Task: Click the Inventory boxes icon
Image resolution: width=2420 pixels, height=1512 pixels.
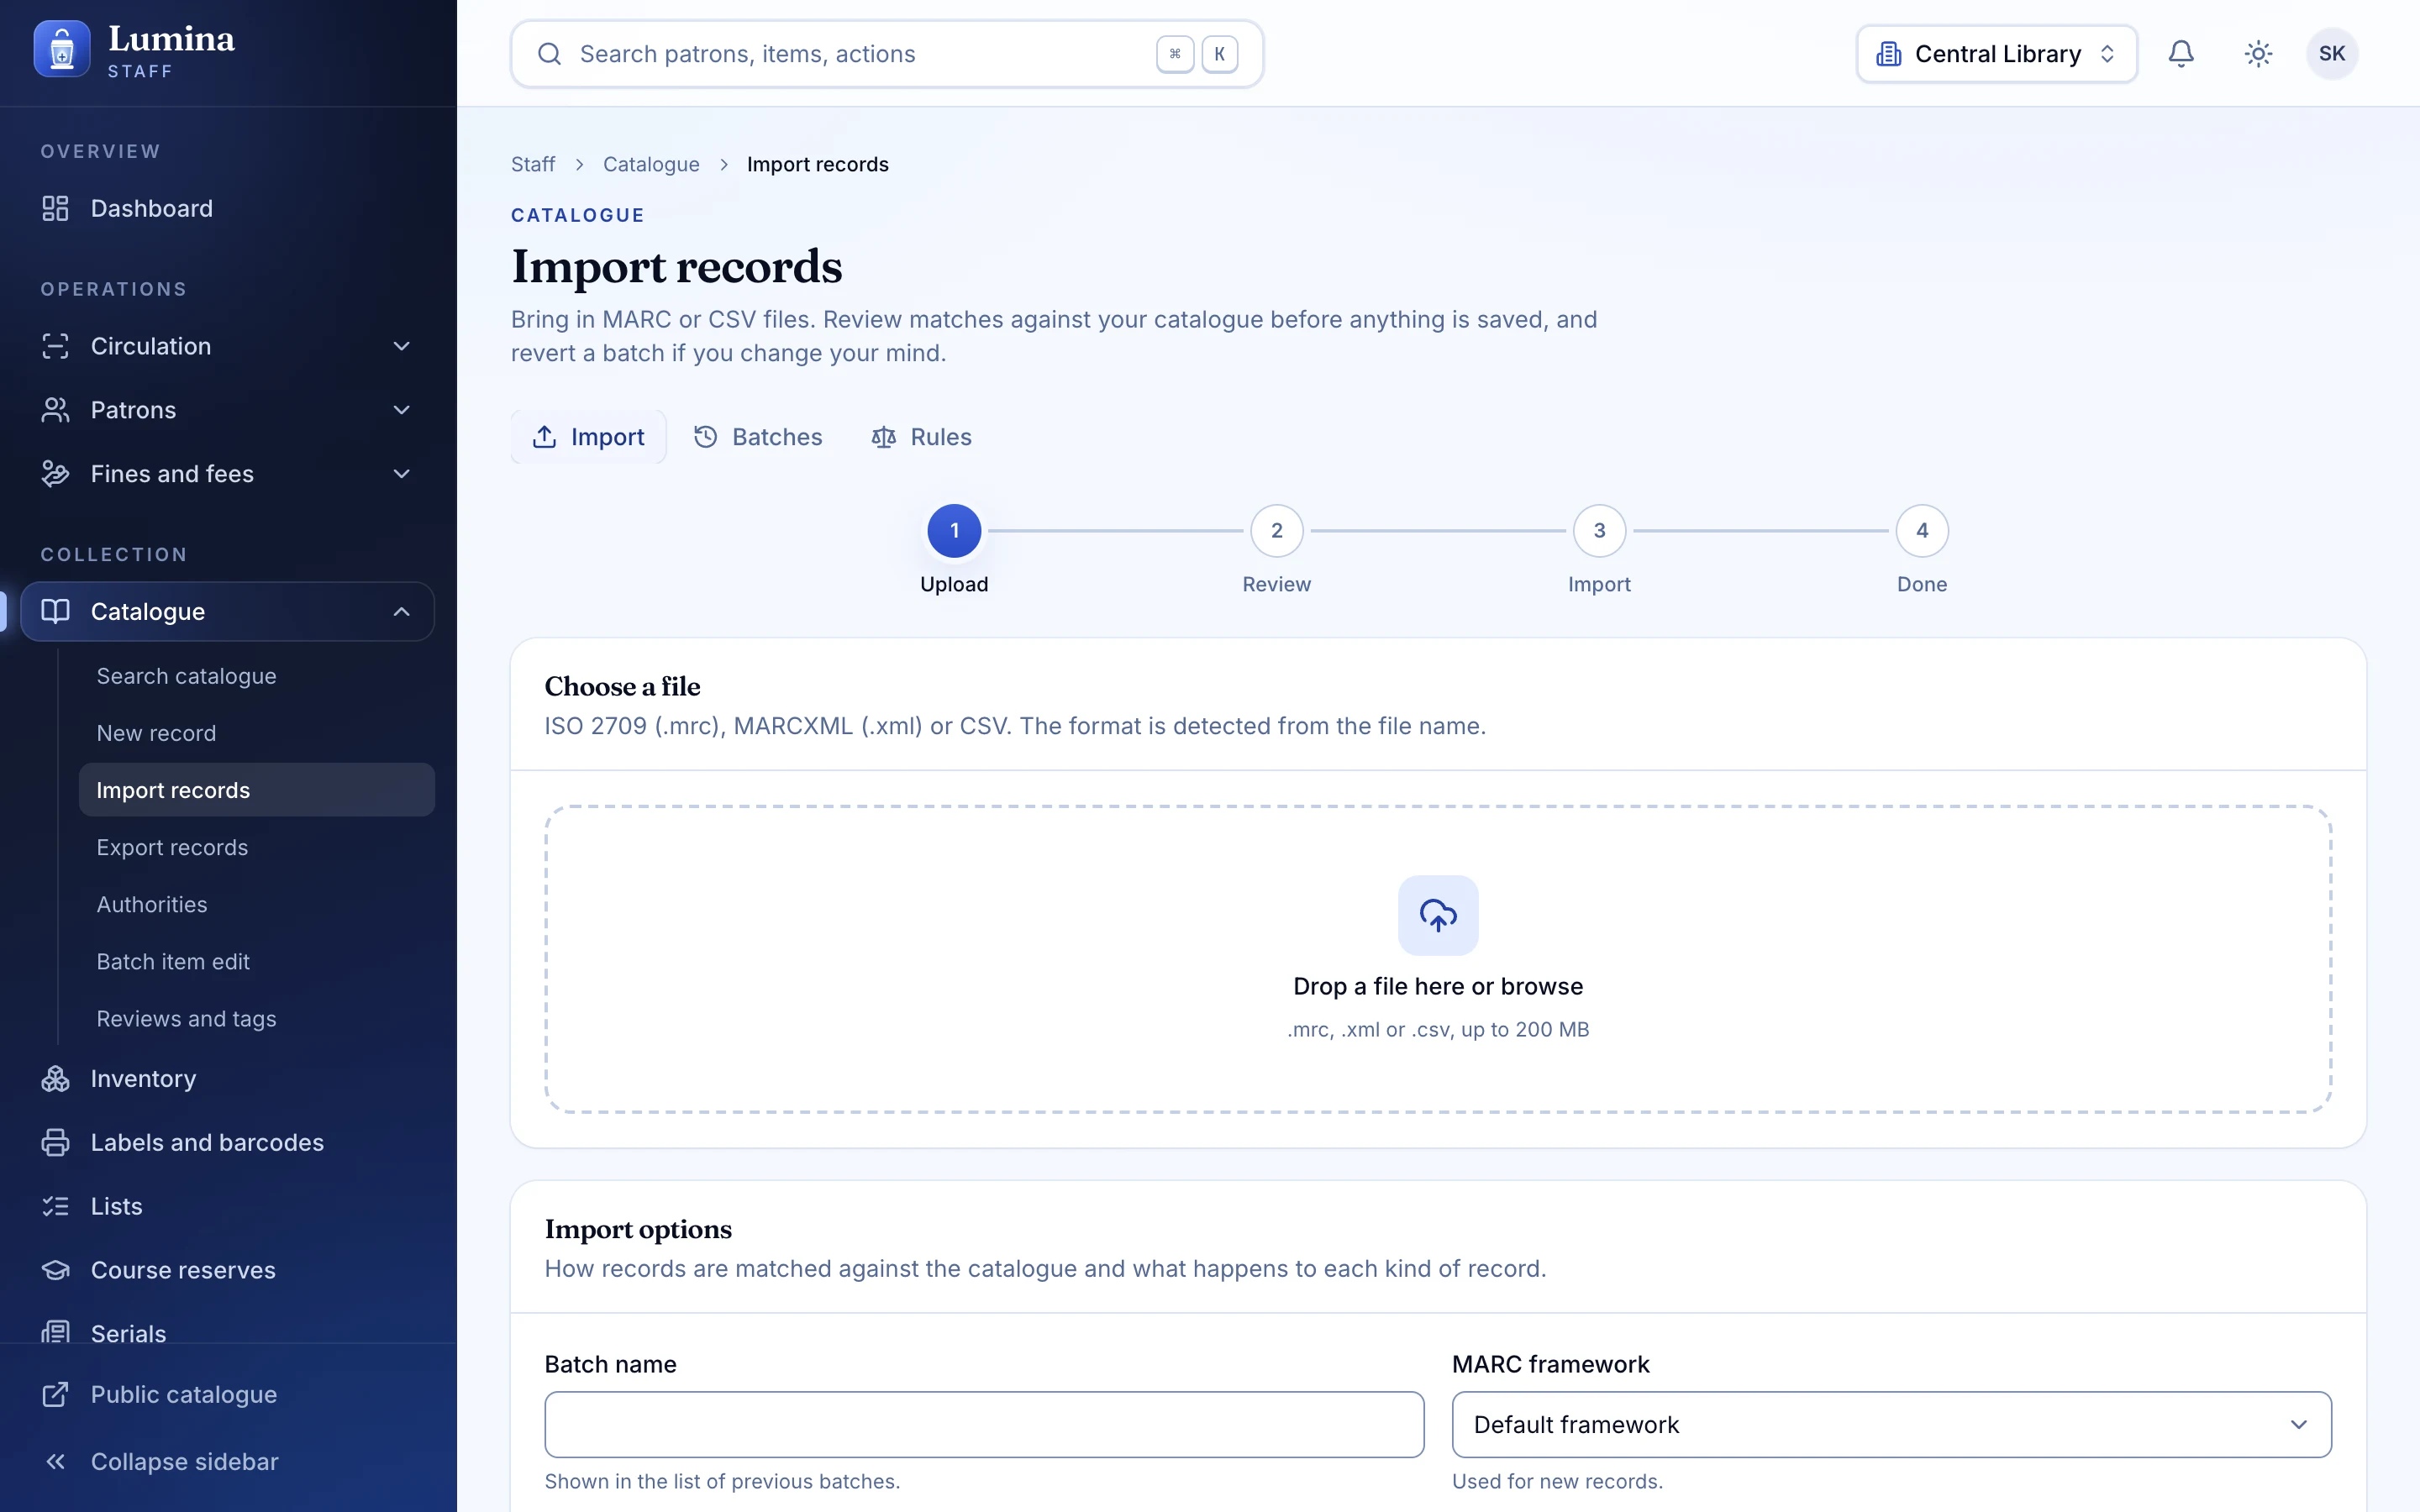Action: [x=55, y=1078]
